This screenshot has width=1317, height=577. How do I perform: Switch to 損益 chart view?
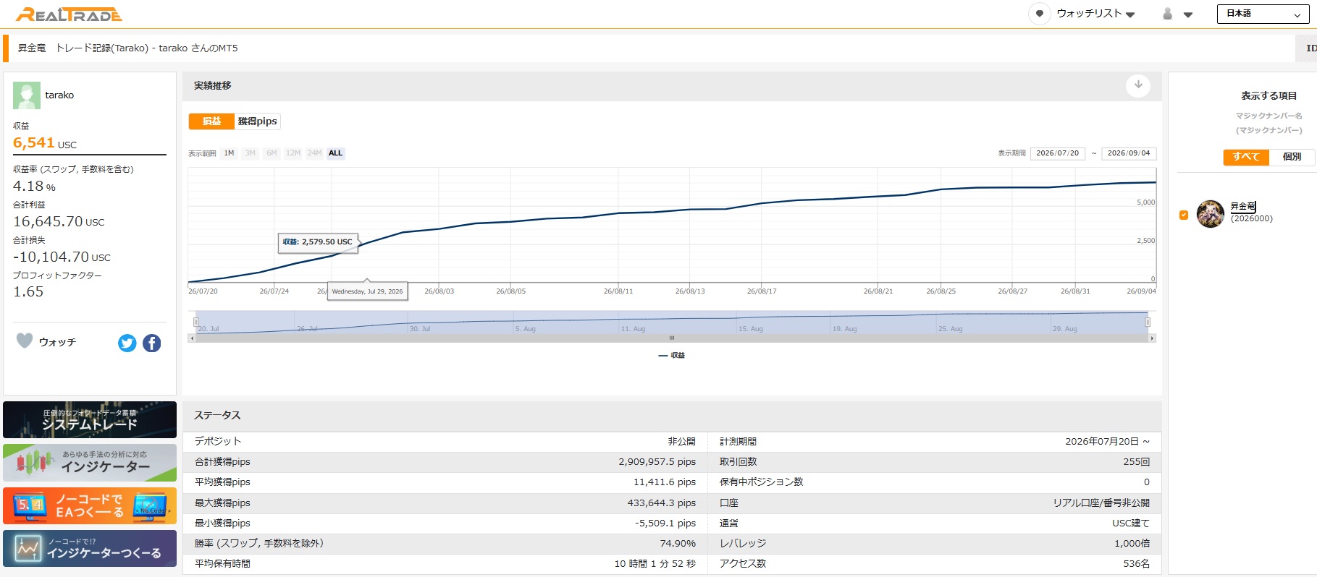click(x=211, y=121)
